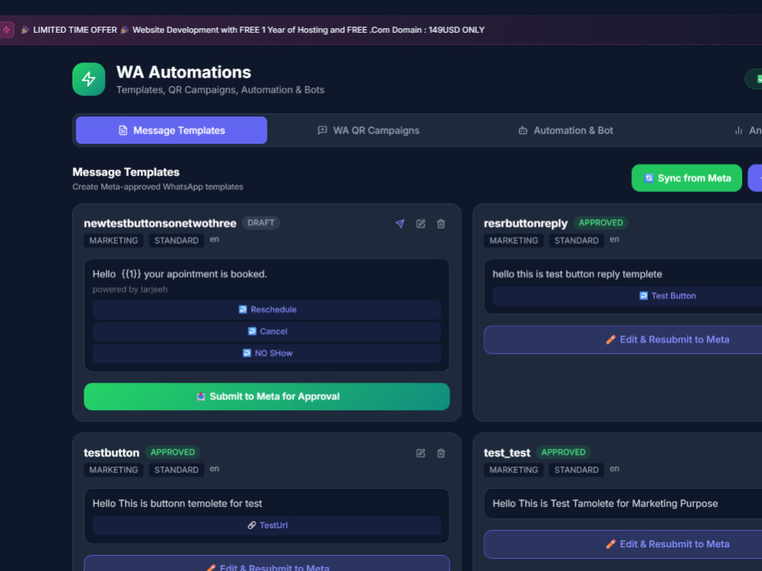This screenshot has width=762, height=571.
Task: Click STANDARD tag on testbutton card
Action: [x=177, y=470]
